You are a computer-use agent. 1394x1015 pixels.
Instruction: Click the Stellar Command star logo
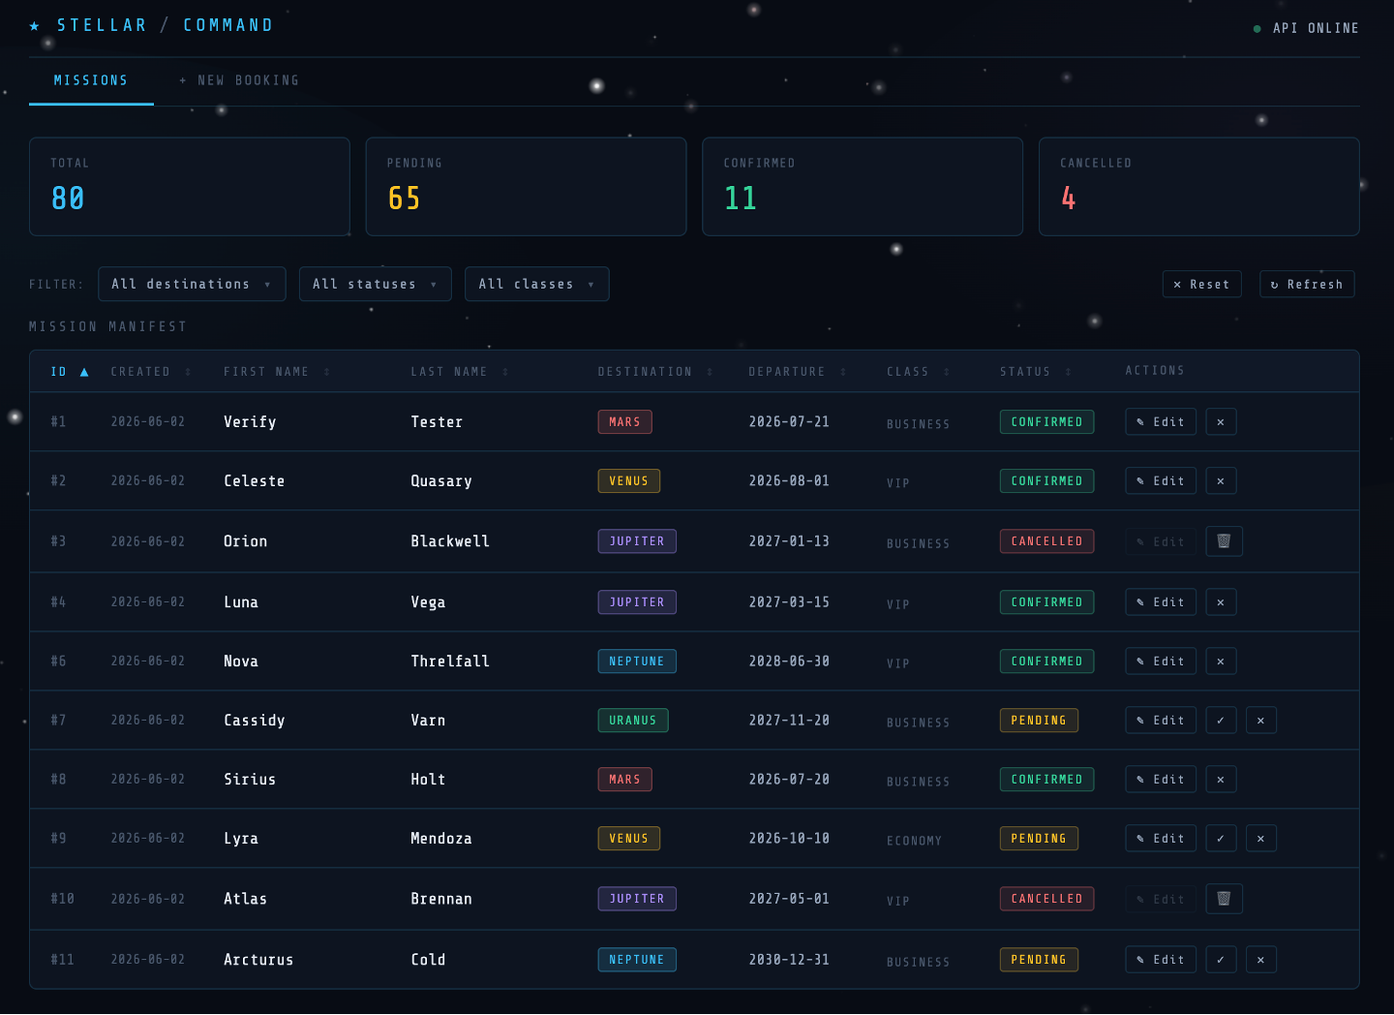(35, 25)
